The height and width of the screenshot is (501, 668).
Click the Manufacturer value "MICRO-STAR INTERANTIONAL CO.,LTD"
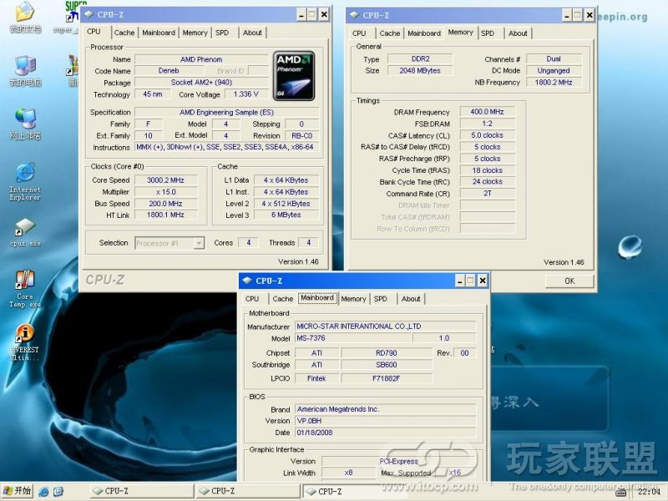[386, 326]
